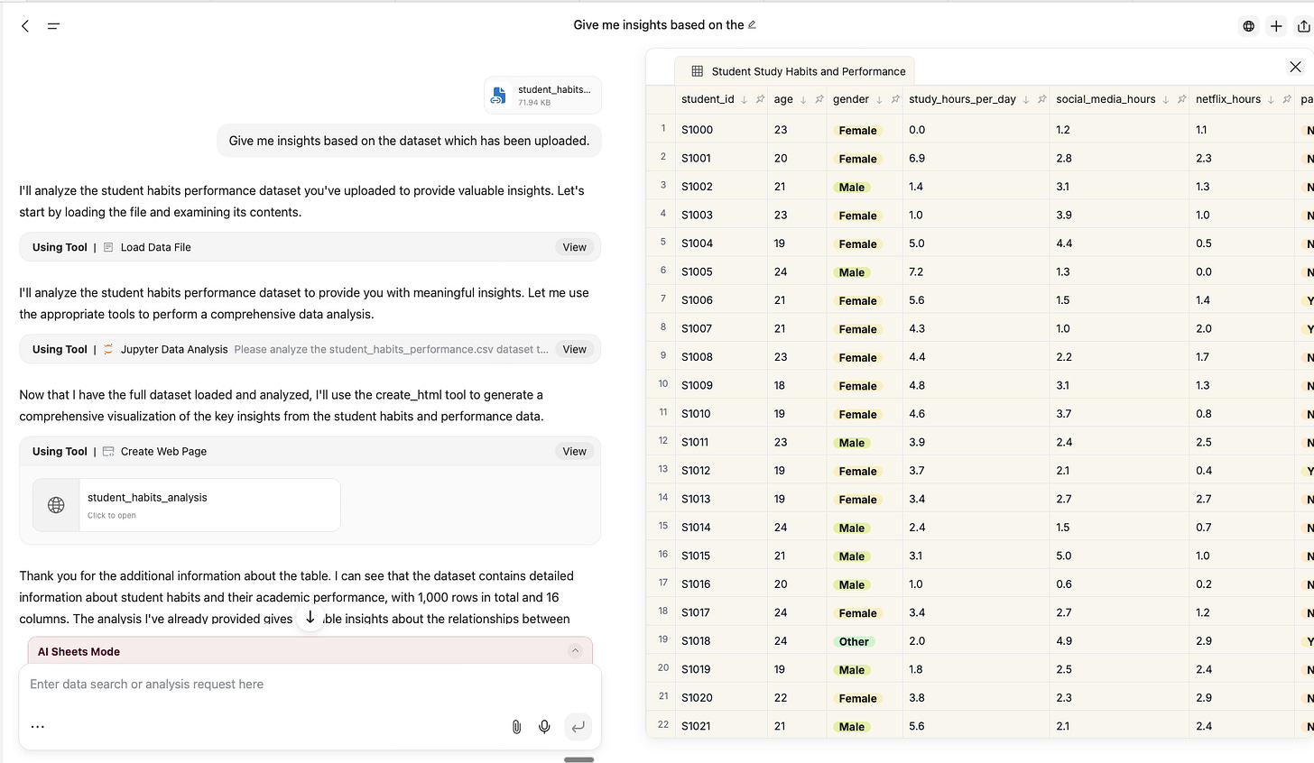1314x763 pixels.
Task: Click the Male tag in row 3
Action: click(852, 188)
